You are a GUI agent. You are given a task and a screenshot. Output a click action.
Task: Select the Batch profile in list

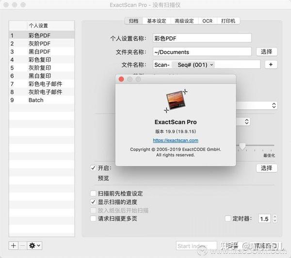pos(42,100)
